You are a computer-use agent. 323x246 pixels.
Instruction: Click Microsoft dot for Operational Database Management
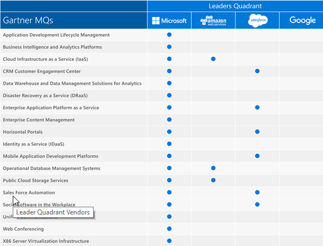coord(170,168)
